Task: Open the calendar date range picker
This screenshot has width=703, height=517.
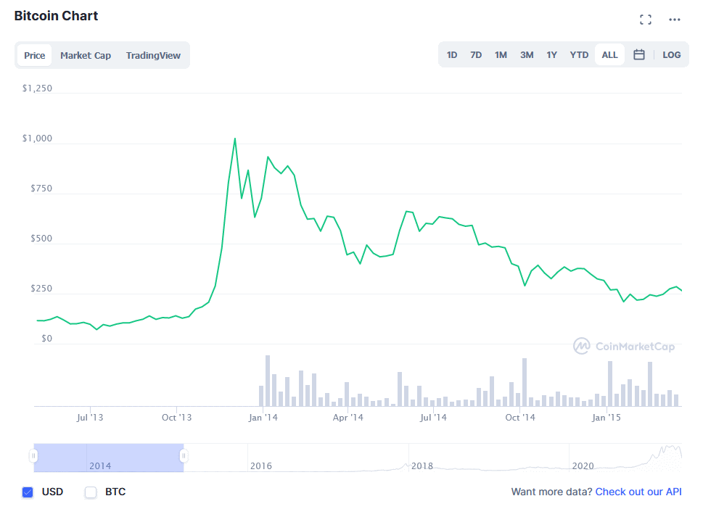Action: click(x=639, y=54)
